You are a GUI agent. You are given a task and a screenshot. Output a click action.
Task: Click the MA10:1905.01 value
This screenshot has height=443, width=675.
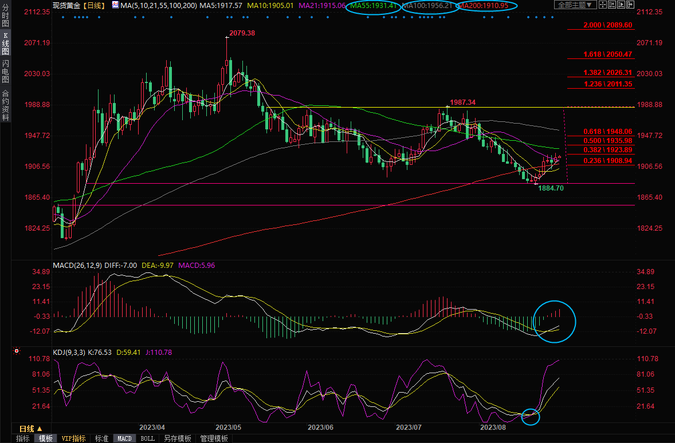click(x=270, y=6)
